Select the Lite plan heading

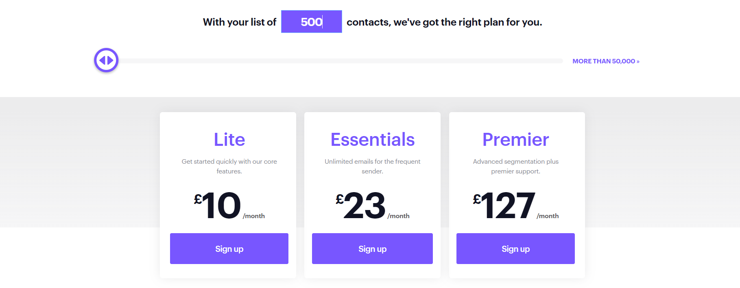(229, 139)
